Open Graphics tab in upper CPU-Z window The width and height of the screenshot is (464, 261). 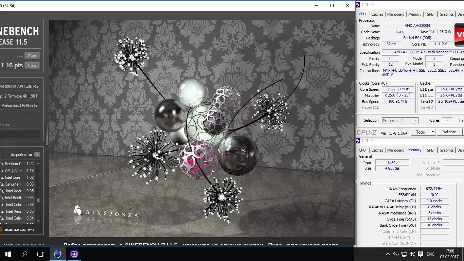coord(446,14)
